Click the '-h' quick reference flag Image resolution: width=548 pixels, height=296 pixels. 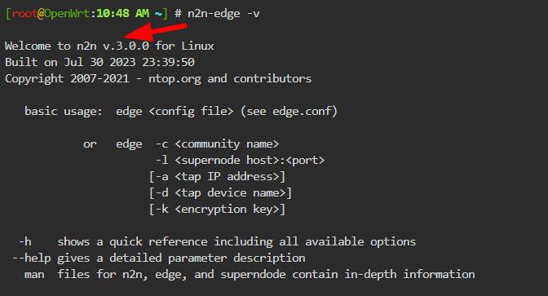coord(24,242)
